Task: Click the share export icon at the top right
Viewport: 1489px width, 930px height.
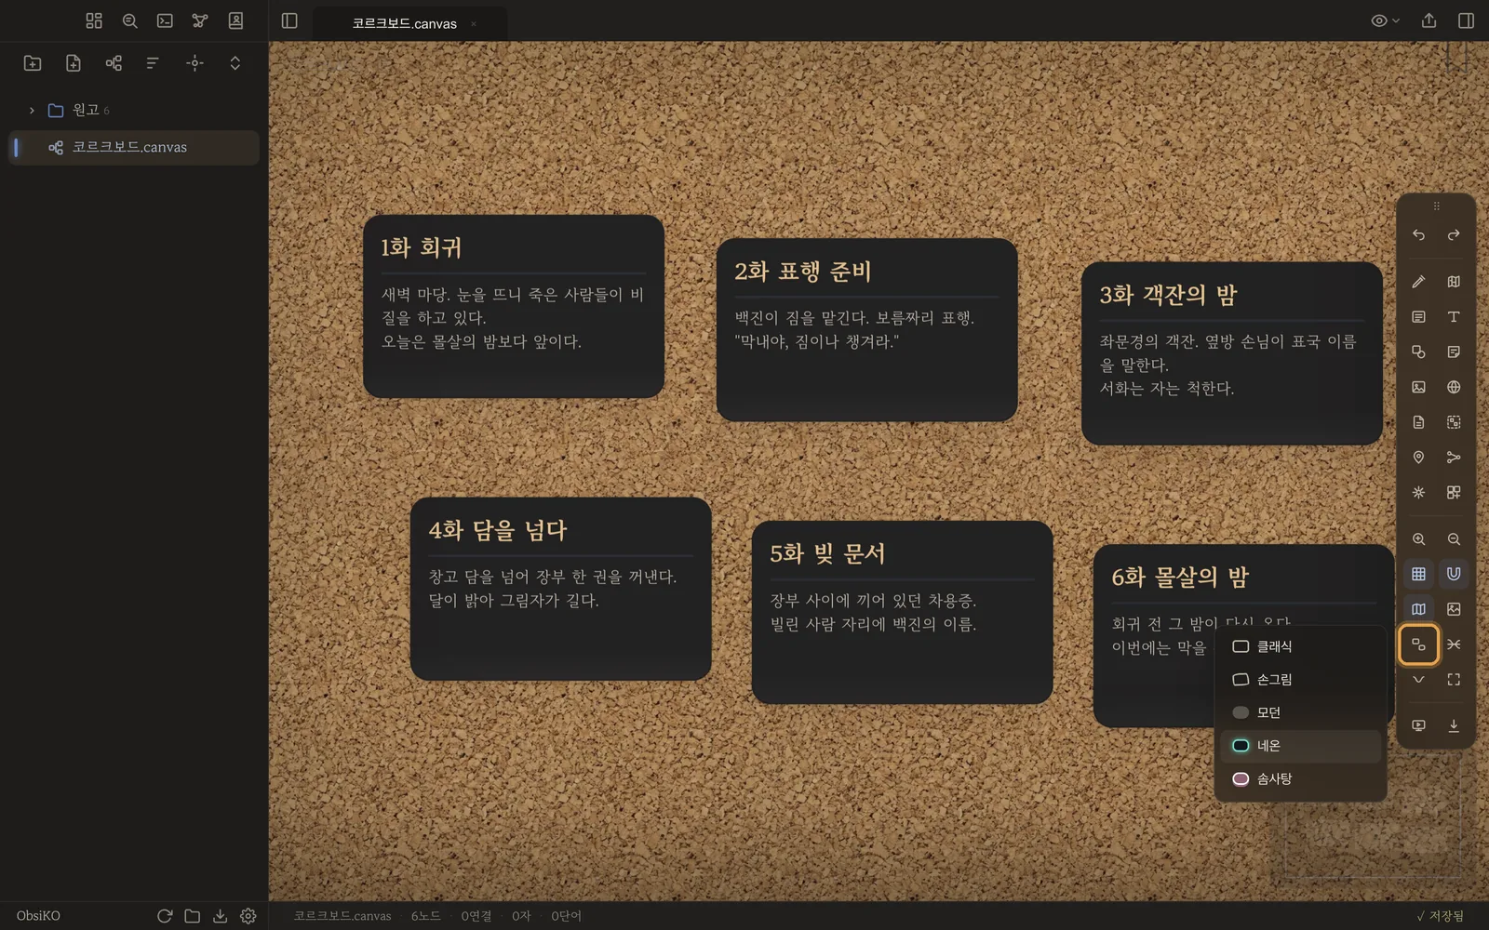Action: coord(1429,20)
